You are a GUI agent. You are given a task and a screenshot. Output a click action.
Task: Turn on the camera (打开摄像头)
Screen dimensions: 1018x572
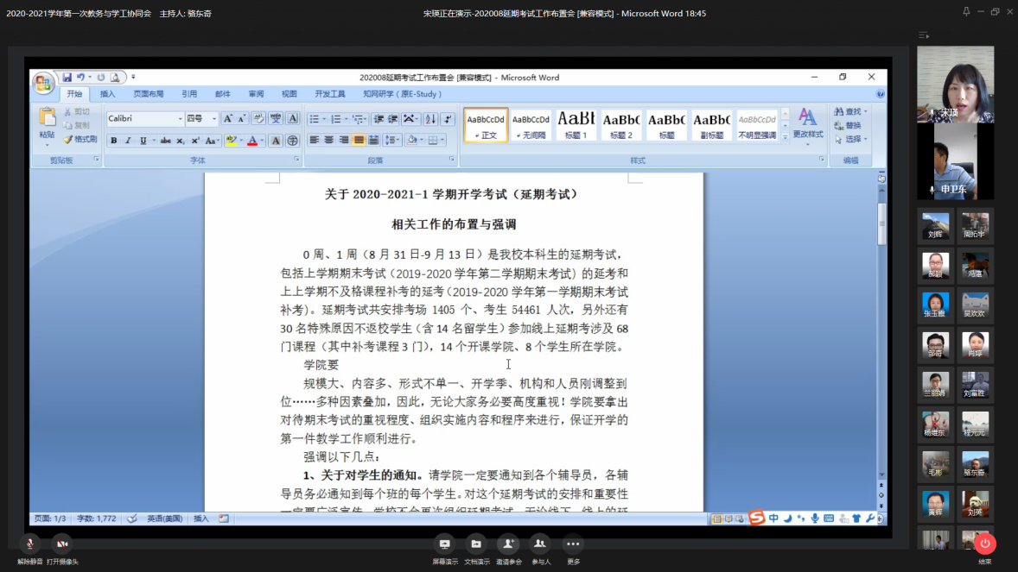(62, 544)
